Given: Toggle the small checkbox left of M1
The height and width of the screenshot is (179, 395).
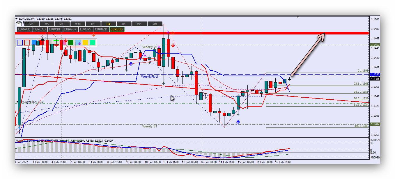Looking at the screenshot, I should point(19,24).
